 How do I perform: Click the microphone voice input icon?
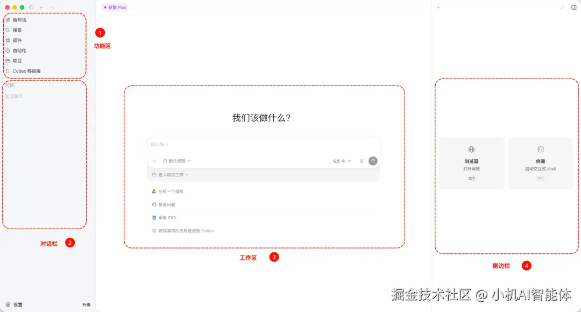click(362, 161)
